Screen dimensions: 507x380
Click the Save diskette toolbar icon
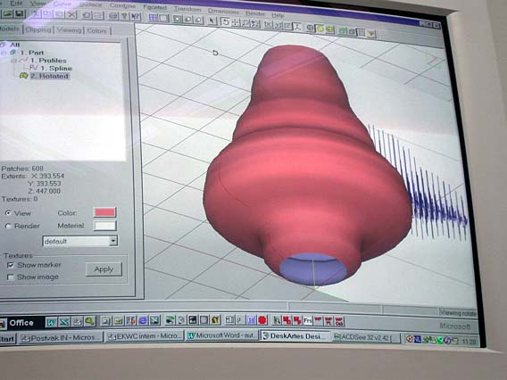click(x=20, y=14)
